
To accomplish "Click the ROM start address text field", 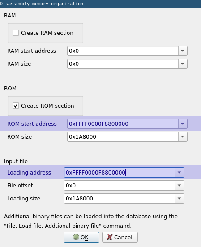I will click(123, 124).
